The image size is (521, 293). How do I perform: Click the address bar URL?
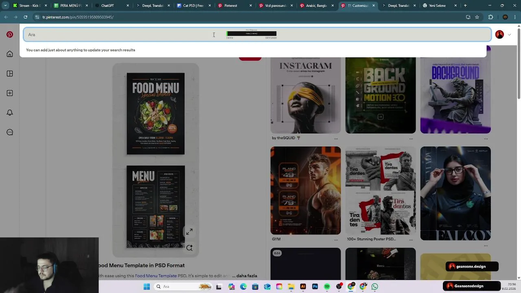click(x=78, y=17)
